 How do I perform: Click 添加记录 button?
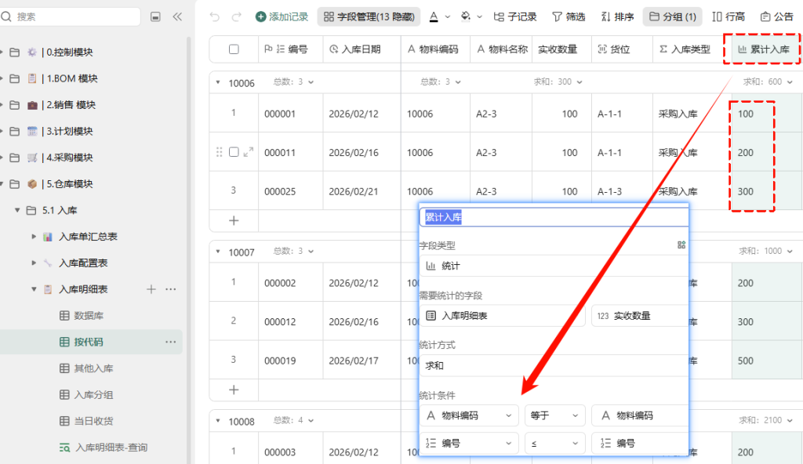click(282, 17)
